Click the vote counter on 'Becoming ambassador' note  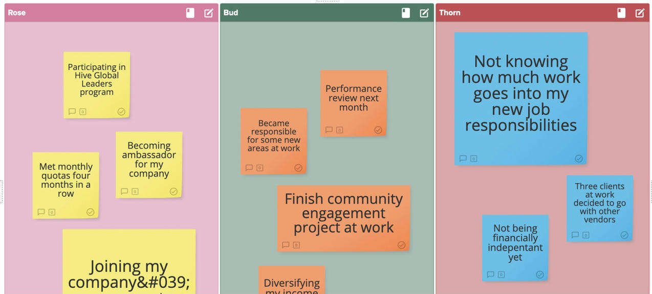tap(135, 192)
